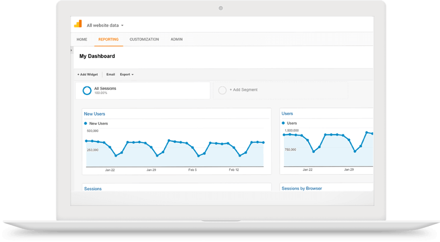Click the All Sessions circle icon
The height and width of the screenshot is (242, 440).
click(87, 91)
